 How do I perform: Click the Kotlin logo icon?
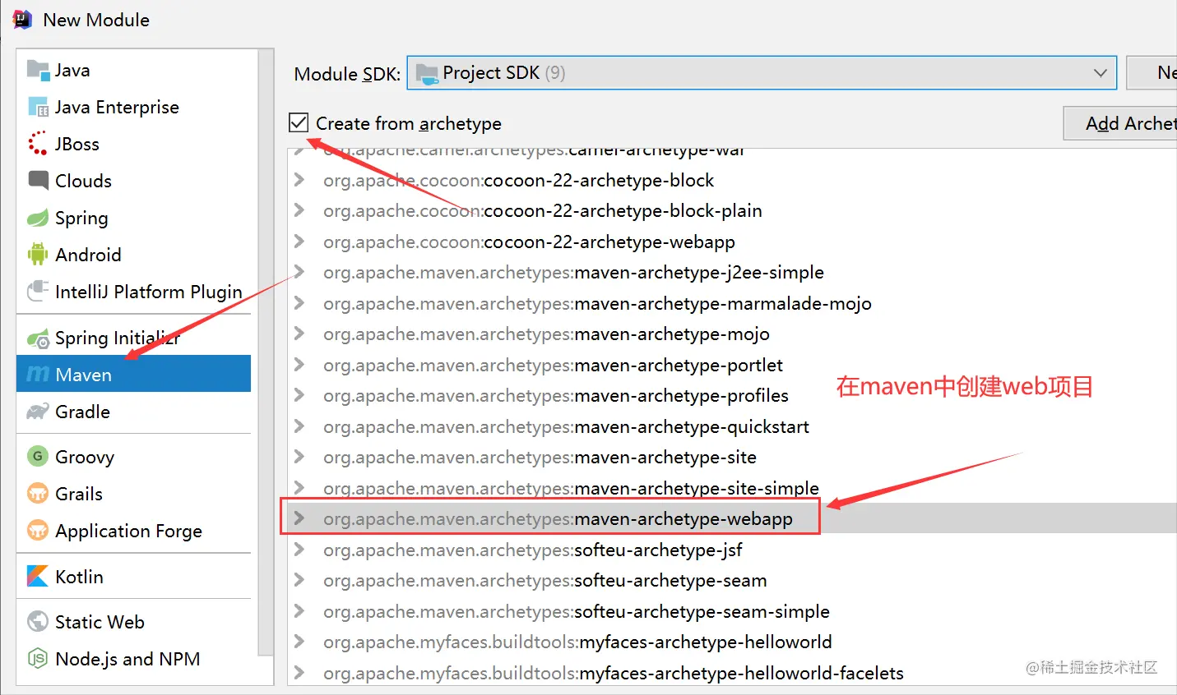click(38, 576)
